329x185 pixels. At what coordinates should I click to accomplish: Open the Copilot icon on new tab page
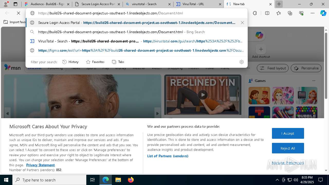259,35
